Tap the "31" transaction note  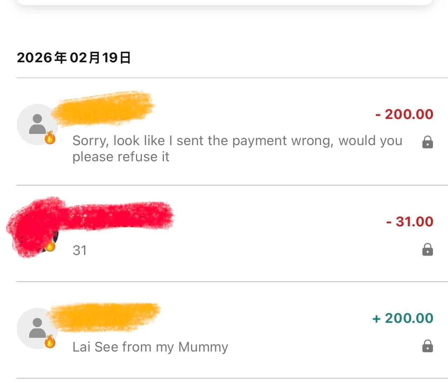click(80, 250)
